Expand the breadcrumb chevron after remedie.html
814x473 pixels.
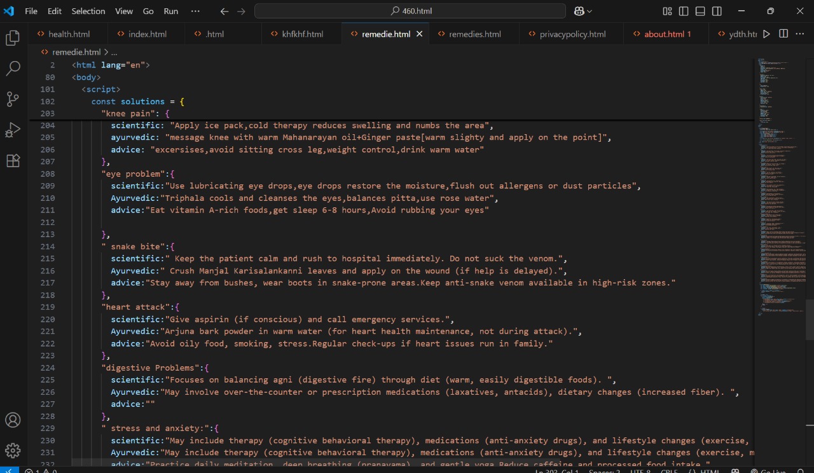(106, 52)
